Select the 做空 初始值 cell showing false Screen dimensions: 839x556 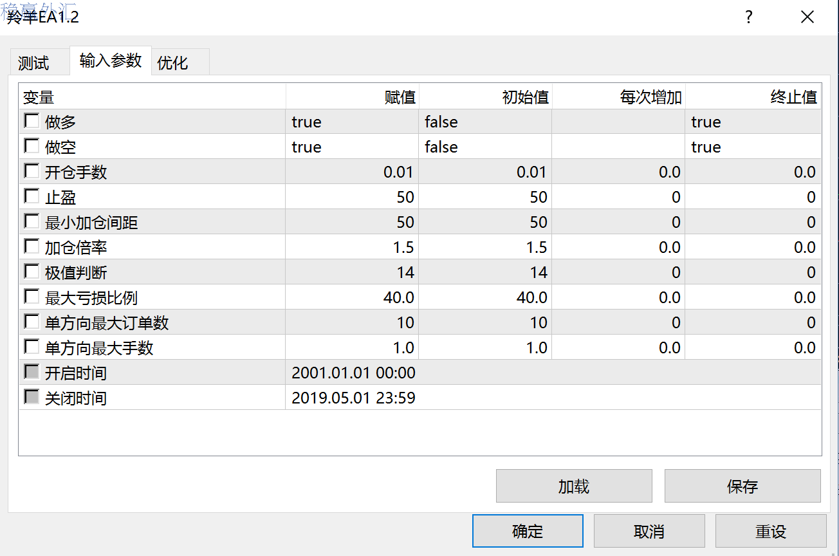[x=486, y=147]
